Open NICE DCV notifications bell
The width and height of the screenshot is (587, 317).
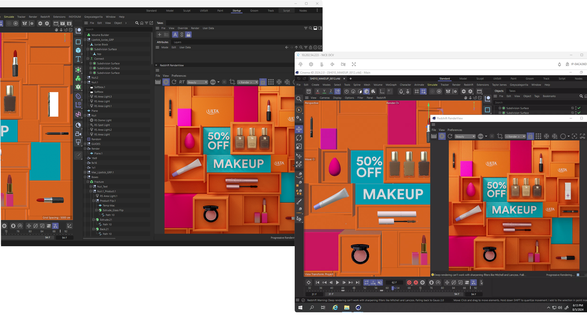tap(559, 64)
